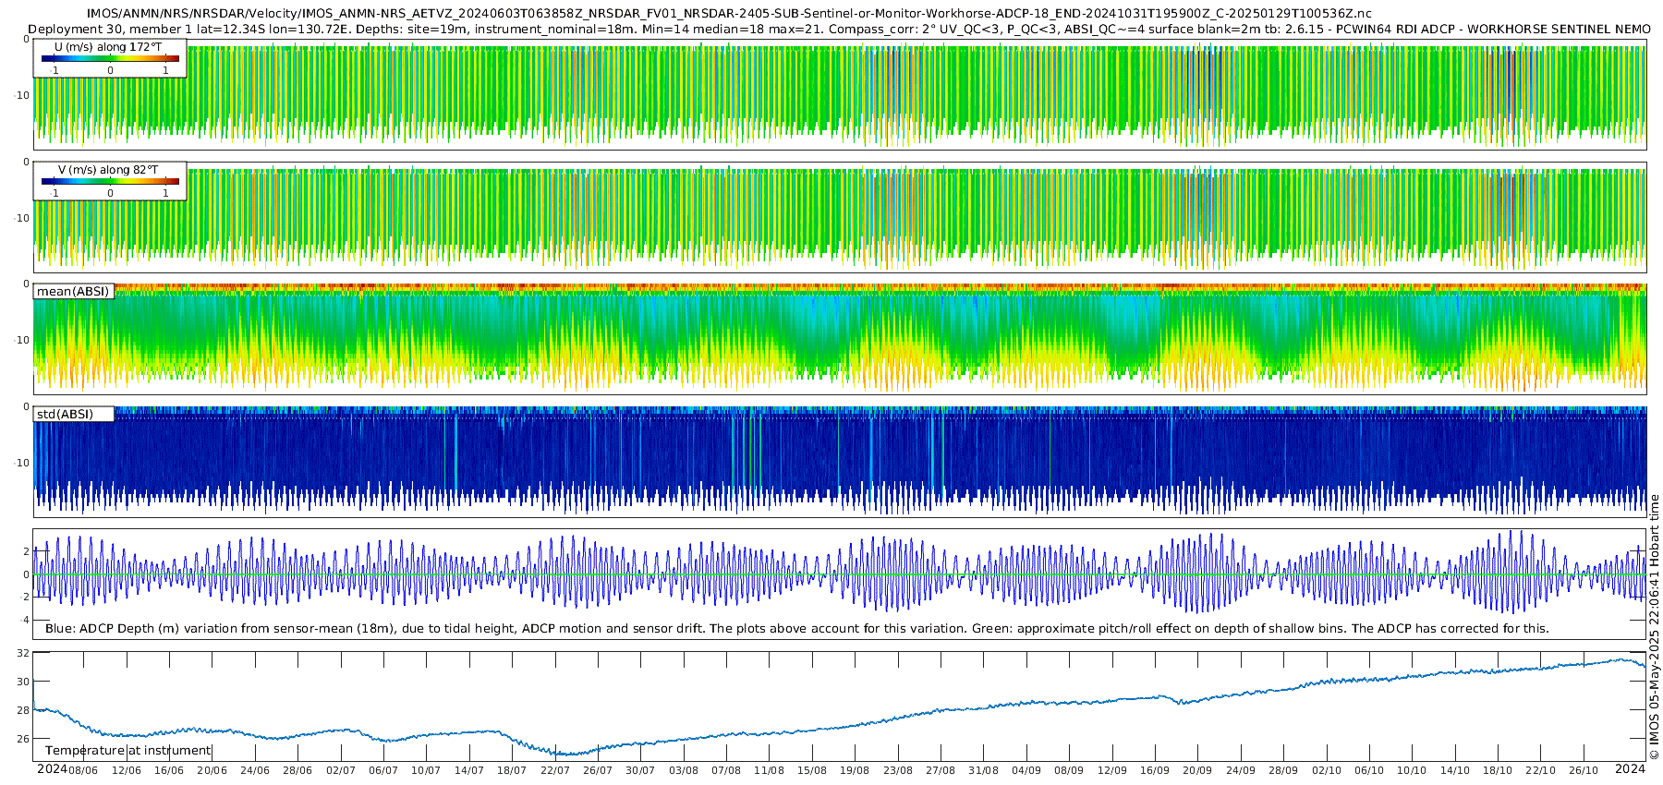1663x785 pixels.
Task: Click the 2024 year label at bottom right
Action: [x=1630, y=769]
